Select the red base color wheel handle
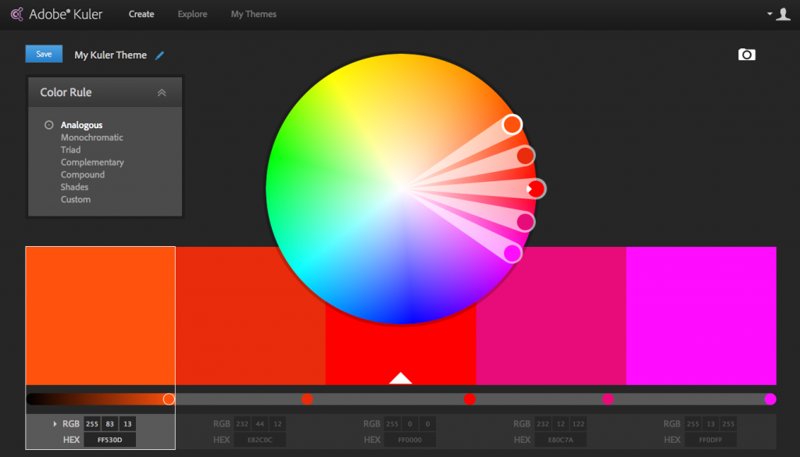 click(536, 188)
